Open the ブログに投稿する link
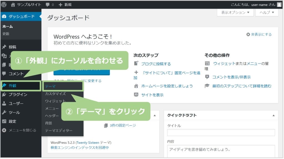Image resolution: width=284 pixels, height=159 pixels. click(x=156, y=64)
